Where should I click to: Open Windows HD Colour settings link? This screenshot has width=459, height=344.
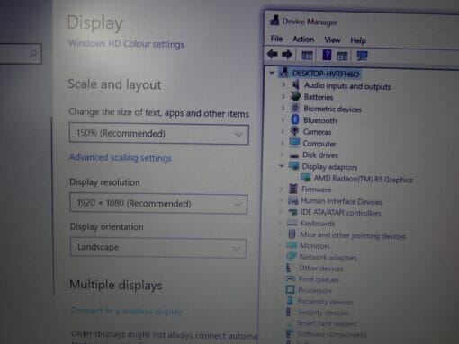tap(126, 44)
